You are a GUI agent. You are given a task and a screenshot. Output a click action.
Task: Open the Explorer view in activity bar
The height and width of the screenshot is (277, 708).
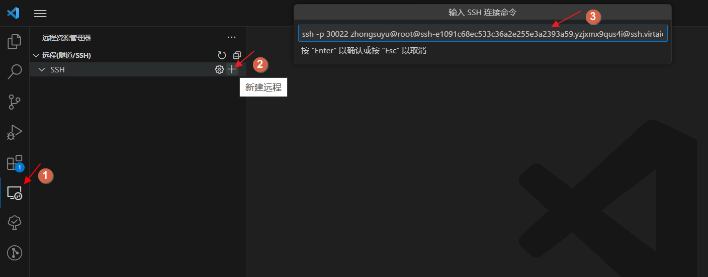[x=15, y=42]
